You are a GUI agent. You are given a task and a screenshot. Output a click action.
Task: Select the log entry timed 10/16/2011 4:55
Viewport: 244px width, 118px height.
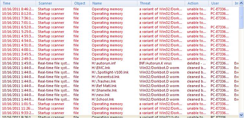120,36
